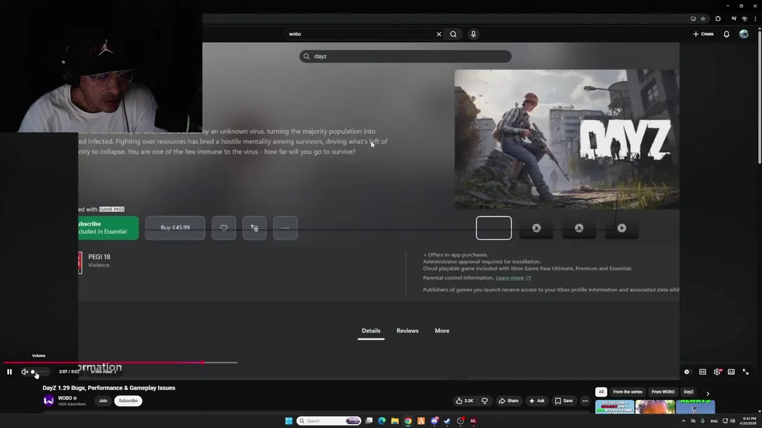Start voice search with the microphone
This screenshot has width=762, height=428.
(473, 34)
